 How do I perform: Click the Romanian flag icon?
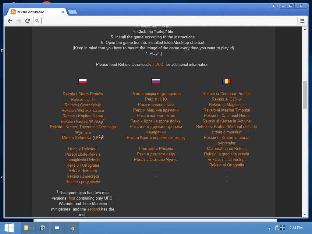pyautogui.click(x=226, y=81)
